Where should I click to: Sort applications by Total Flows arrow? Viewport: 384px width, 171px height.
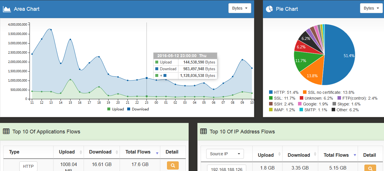click(157, 153)
